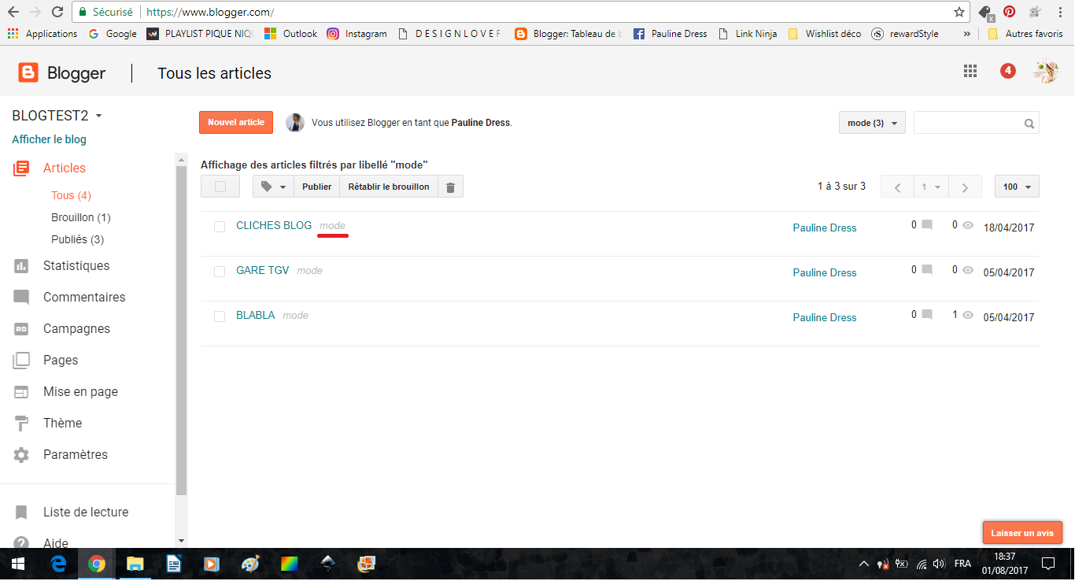Click the search magnifier icon
This screenshot has width=1075, height=581.
1029,124
